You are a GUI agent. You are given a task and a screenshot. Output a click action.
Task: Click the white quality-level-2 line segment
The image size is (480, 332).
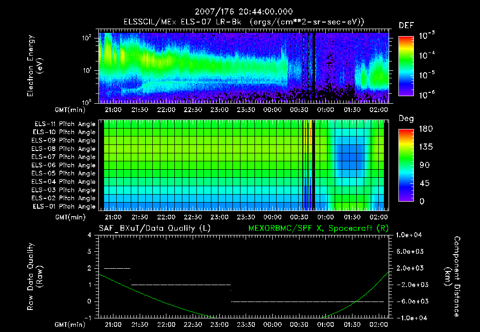[117, 268]
